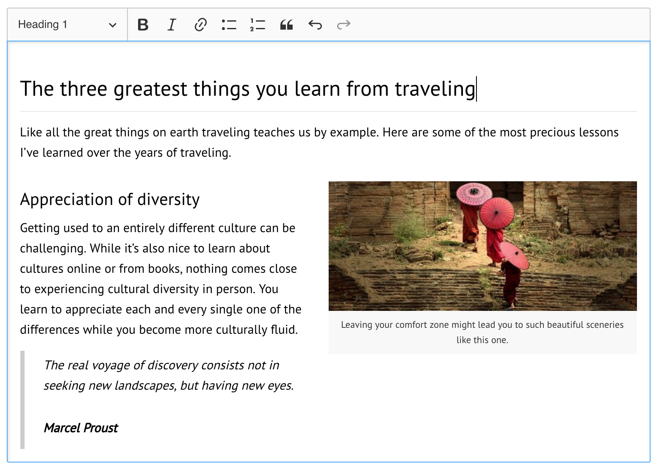The height and width of the screenshot is (471, 659).
Task: Toggle italic formatting
Action: 172,25
